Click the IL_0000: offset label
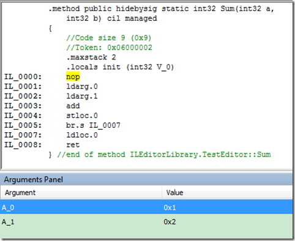 (x=23, y=77)
